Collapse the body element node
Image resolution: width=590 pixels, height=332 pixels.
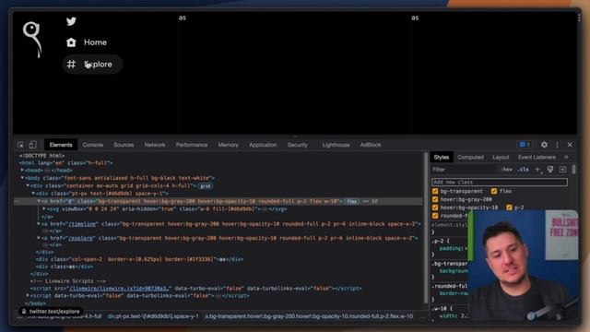(x=22, y=178)
